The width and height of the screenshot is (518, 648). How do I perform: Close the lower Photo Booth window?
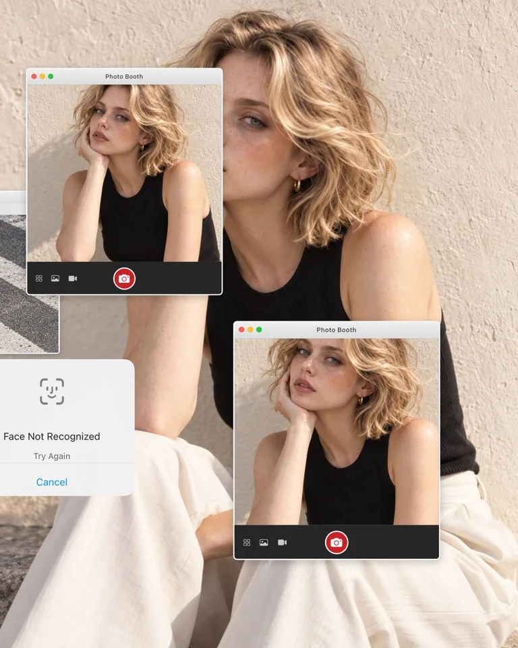[x=241, y=330]
